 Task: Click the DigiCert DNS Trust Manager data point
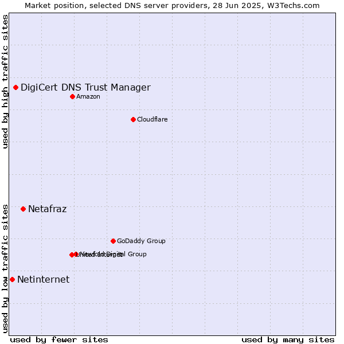[16, 88]
